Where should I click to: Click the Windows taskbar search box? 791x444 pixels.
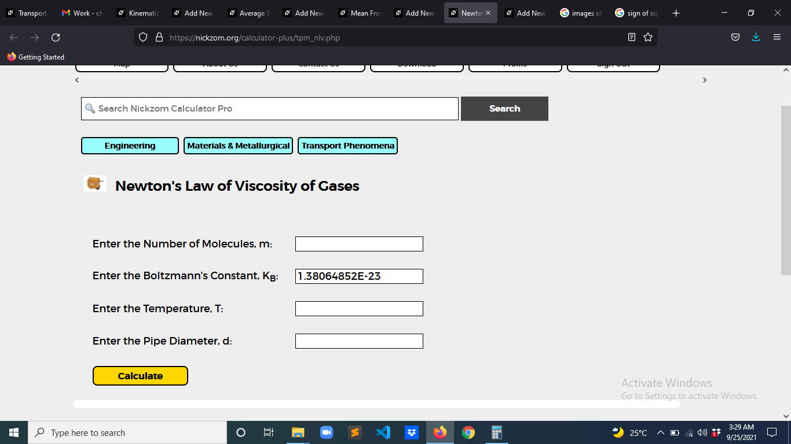point(127,432)
